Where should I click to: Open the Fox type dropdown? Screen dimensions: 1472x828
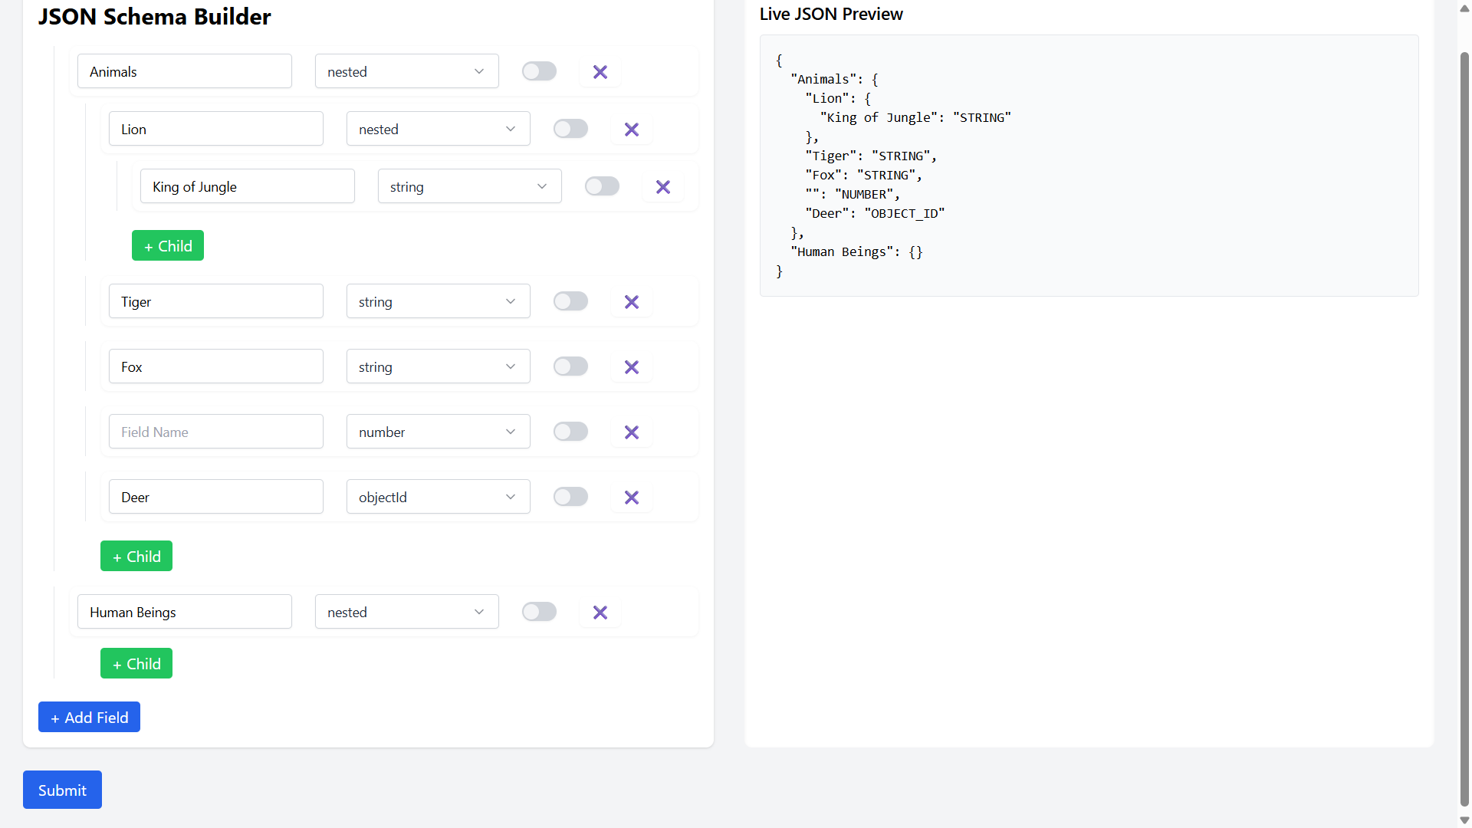tap(439, 366)
